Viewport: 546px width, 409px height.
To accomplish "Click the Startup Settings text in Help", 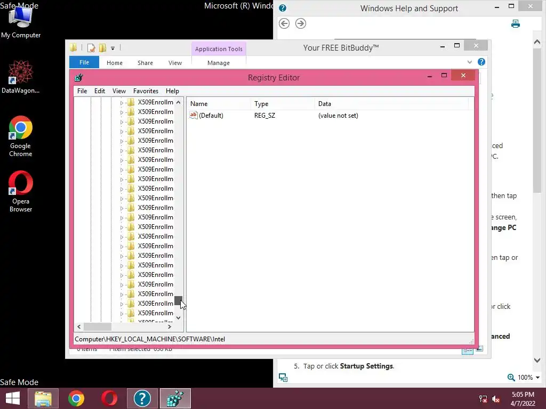I will click(x=366, y=366).
